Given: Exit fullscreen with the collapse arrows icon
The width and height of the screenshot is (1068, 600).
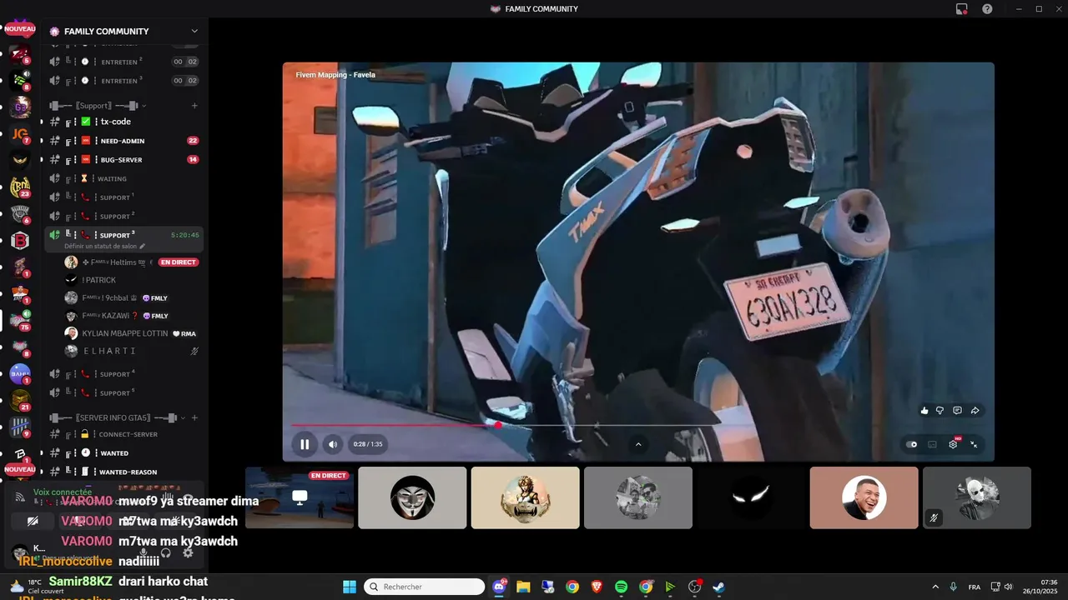Looking at the screenshot, I should 974,444.
